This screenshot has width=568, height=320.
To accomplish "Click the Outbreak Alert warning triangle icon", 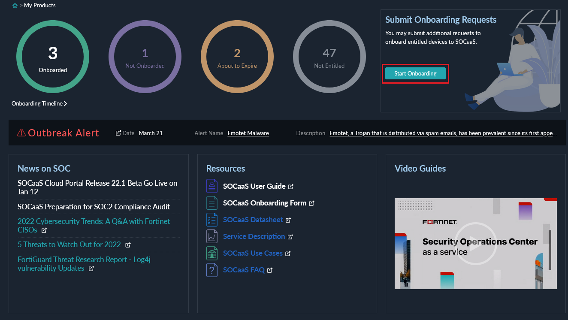I will [x=21, y=133].
